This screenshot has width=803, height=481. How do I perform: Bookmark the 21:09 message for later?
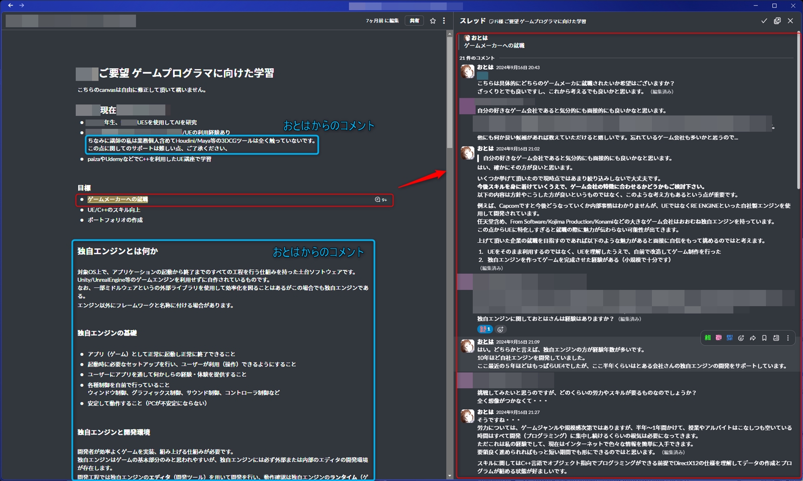tap(764, 338)
